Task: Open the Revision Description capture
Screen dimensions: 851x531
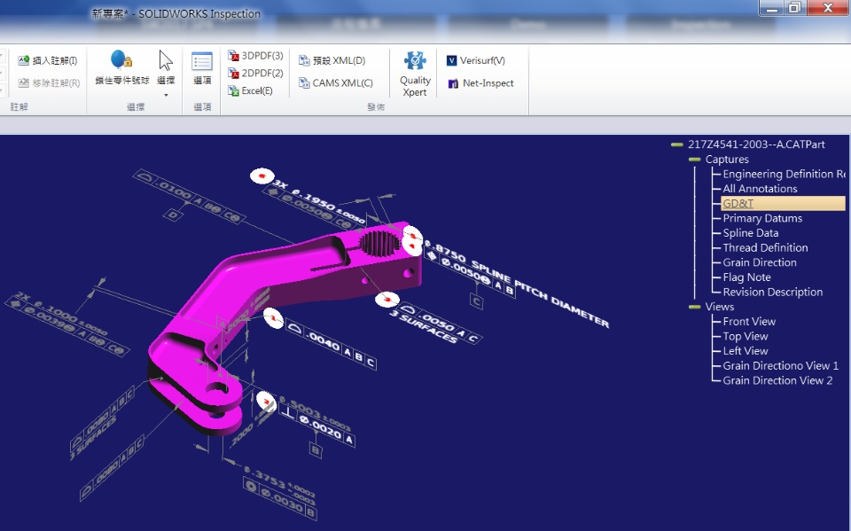Action: click(x=772, y=292)
